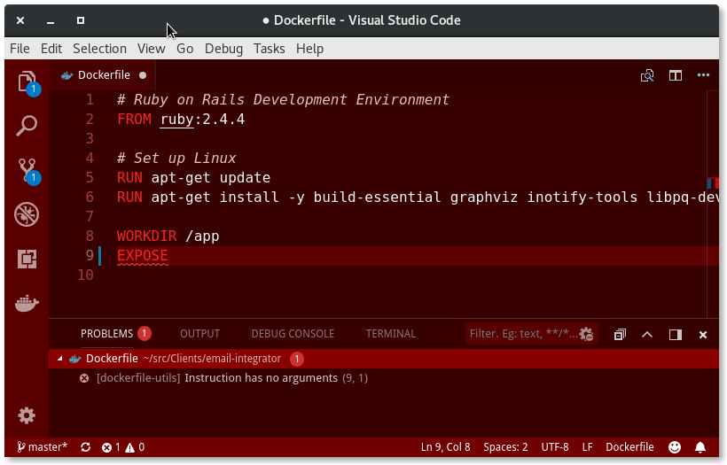This screenshot has height=465, width=727.
Task: Open the Edit menu
Action: click(x=51, y=49)
